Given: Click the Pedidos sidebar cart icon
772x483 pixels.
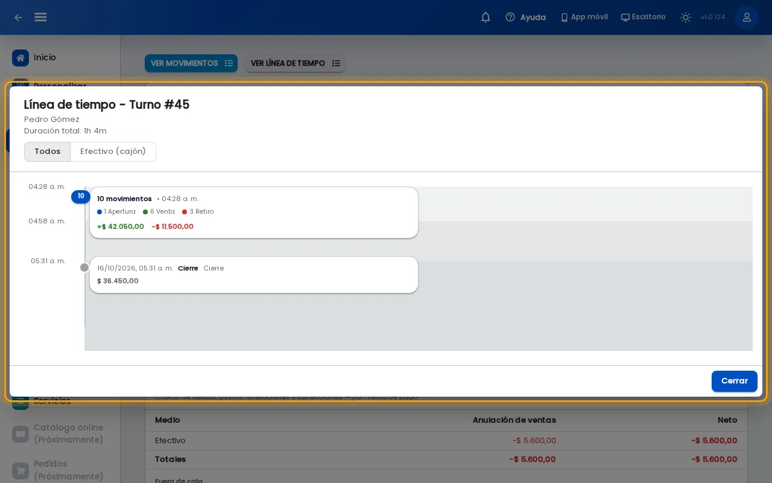Looking at the screenshot, I should pyautogui.click(x=21, y=470).
